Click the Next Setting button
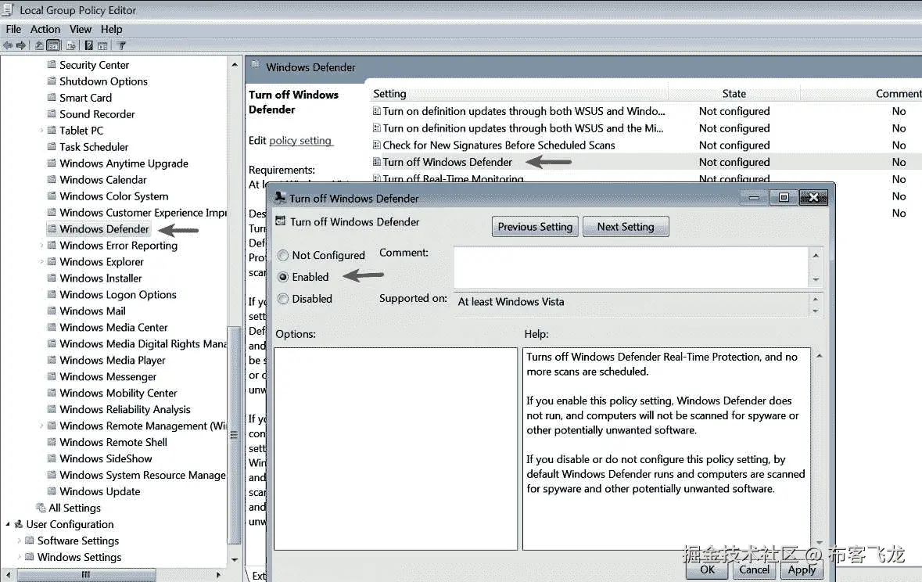Viewport: 922px width, 582px height. point(626,227)
